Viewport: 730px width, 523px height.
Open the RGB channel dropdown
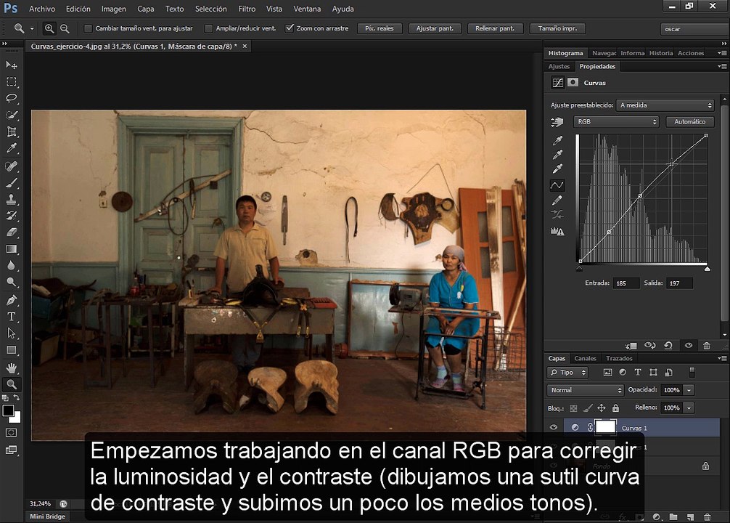point(616,121)
